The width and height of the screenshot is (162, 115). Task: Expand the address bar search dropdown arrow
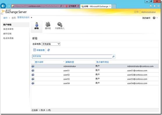point(63,6)
